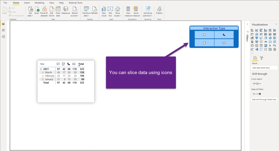Image resolution: width=279 pixels, height=151 pixels.
Task: Open Sensitivity (preview) dropdown
Action: 148,12
